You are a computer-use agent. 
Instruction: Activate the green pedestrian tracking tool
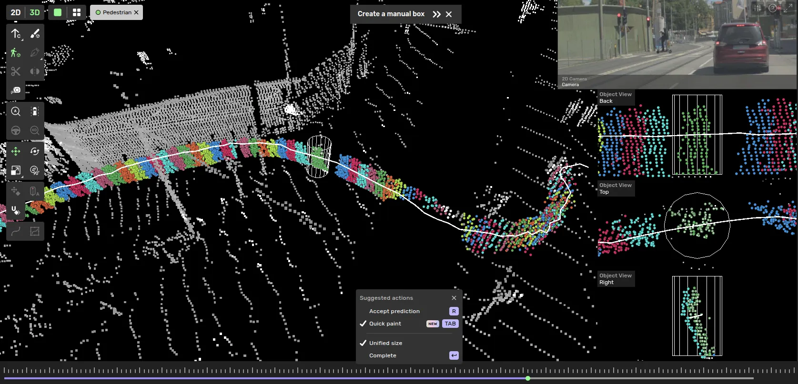(16, 52)
